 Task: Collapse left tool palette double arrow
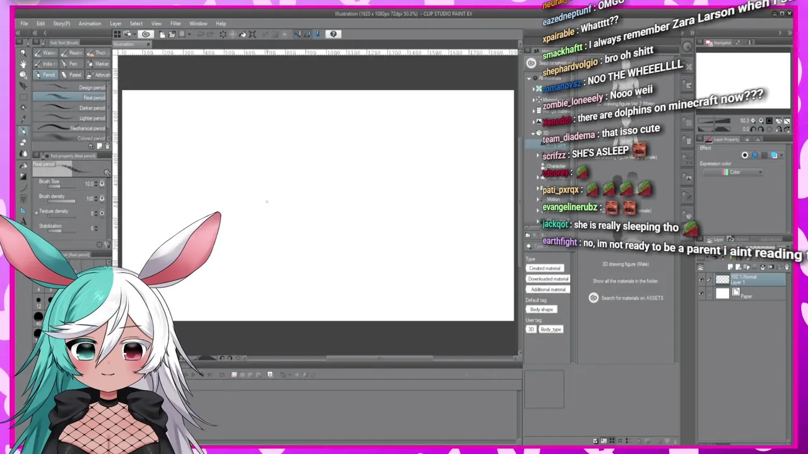18,32
